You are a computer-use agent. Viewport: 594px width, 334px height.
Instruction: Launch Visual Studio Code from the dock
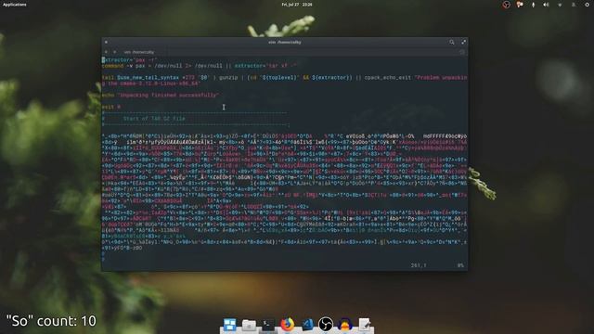coord(307,325)
